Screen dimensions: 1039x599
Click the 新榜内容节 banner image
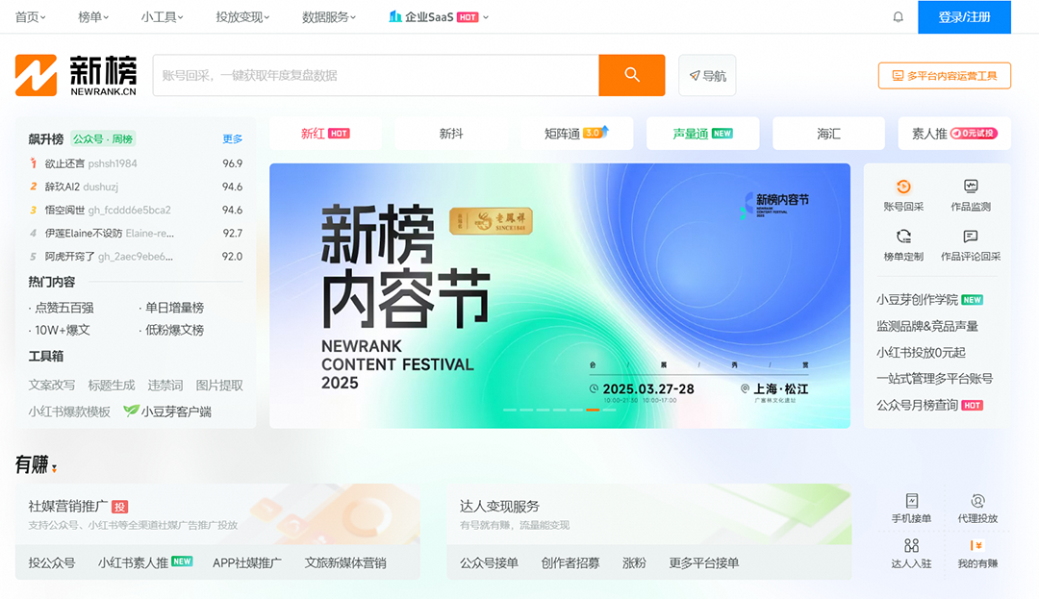(559, 295)
